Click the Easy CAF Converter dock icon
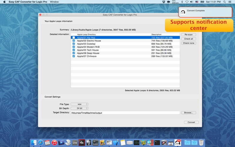235x147 pixels. (178, 142)
